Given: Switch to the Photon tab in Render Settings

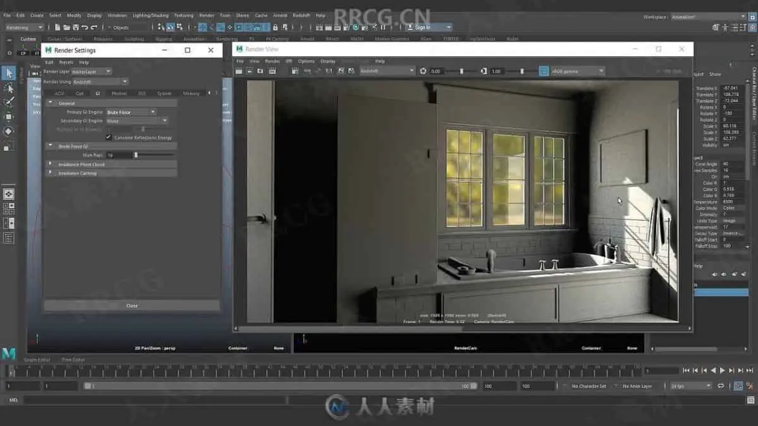Looking at the screenshot, I should [119, 93].
